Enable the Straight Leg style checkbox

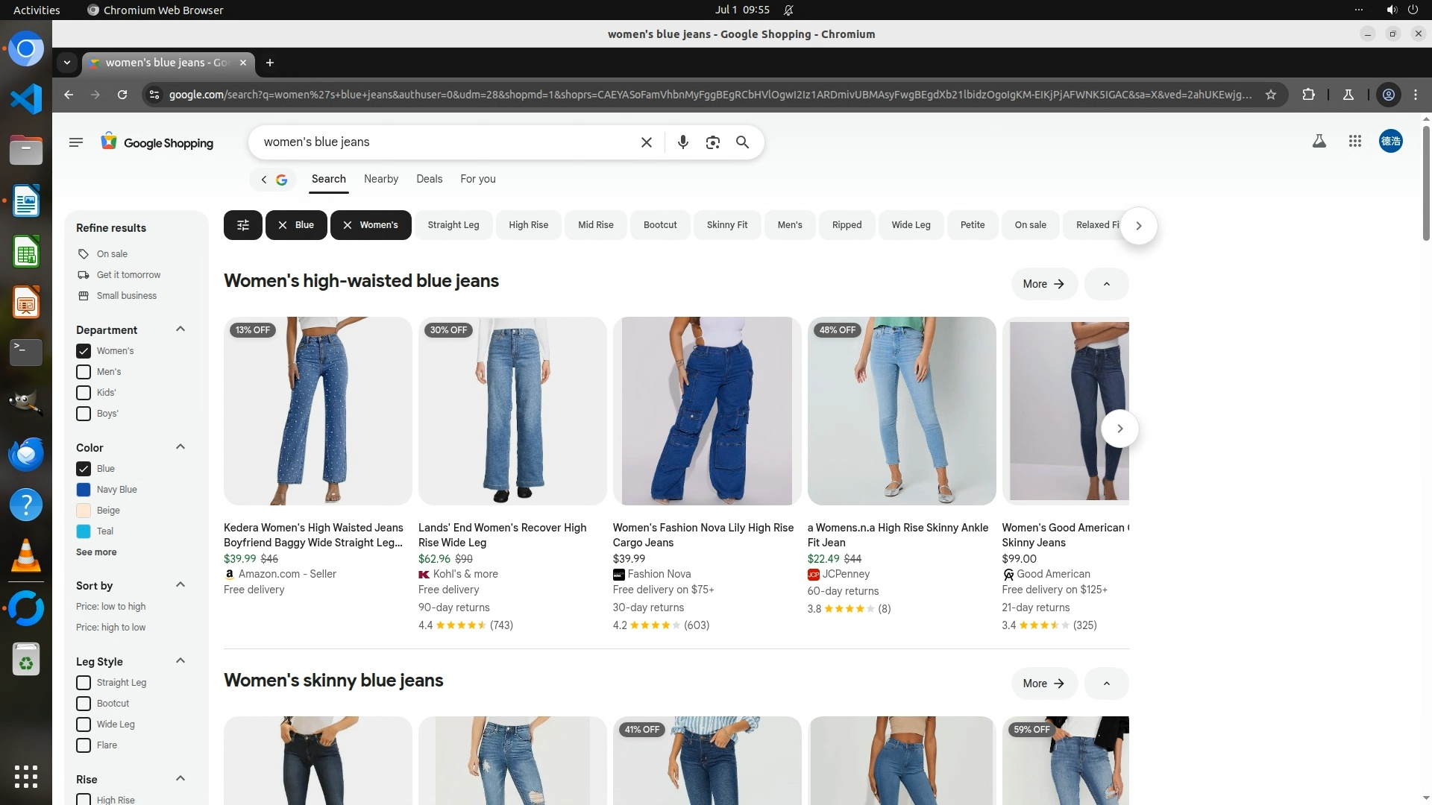coord(84,683)
